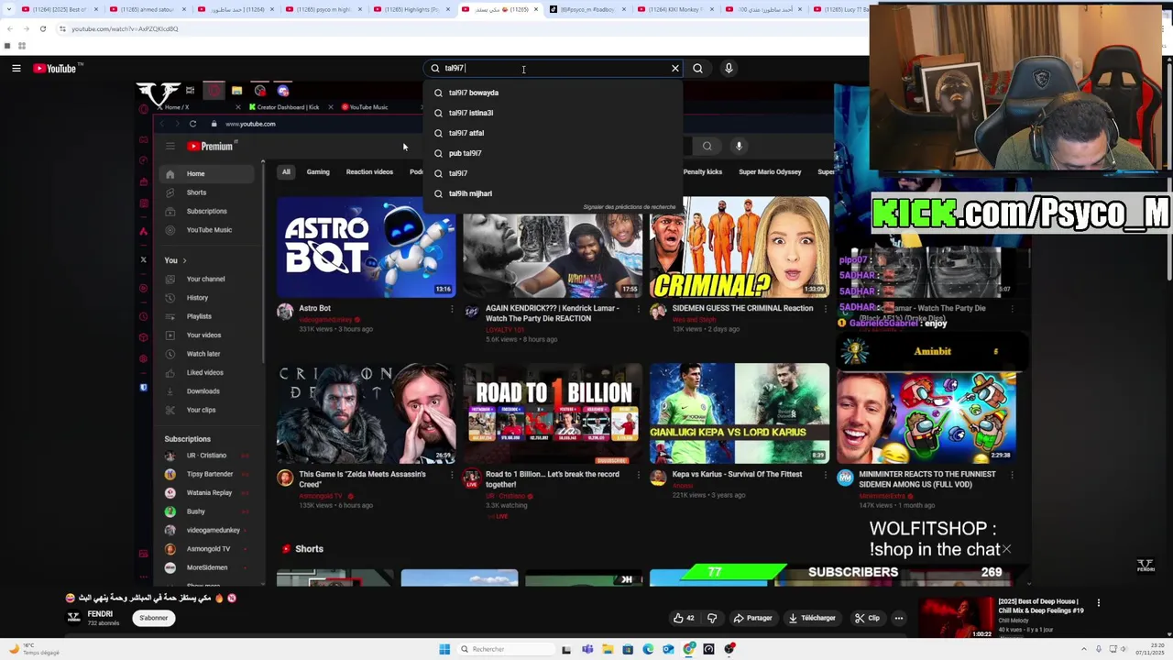Open the FENDRI channel avatar
Screen dimensions: 1173x660
73,618
